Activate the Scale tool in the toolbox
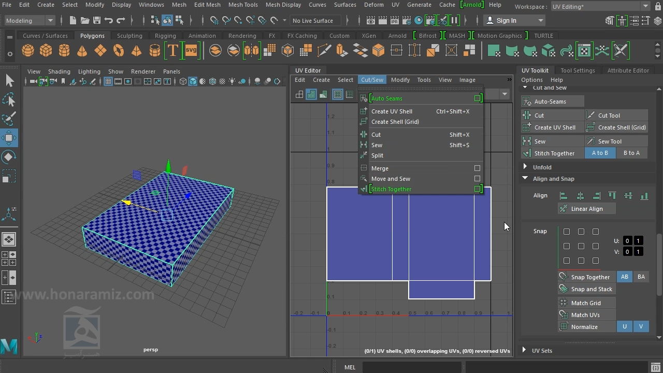Screen dimensions: 663x373 pos(9,176)
